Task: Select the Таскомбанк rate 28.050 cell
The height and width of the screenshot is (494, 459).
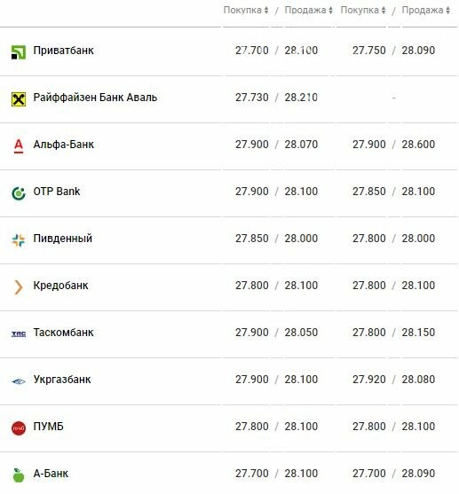Action: [x=301, y=333]
